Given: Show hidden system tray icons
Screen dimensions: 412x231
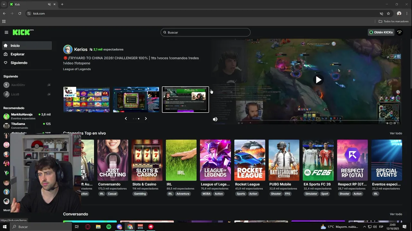Looking at the screenshot, I should 364,227.
